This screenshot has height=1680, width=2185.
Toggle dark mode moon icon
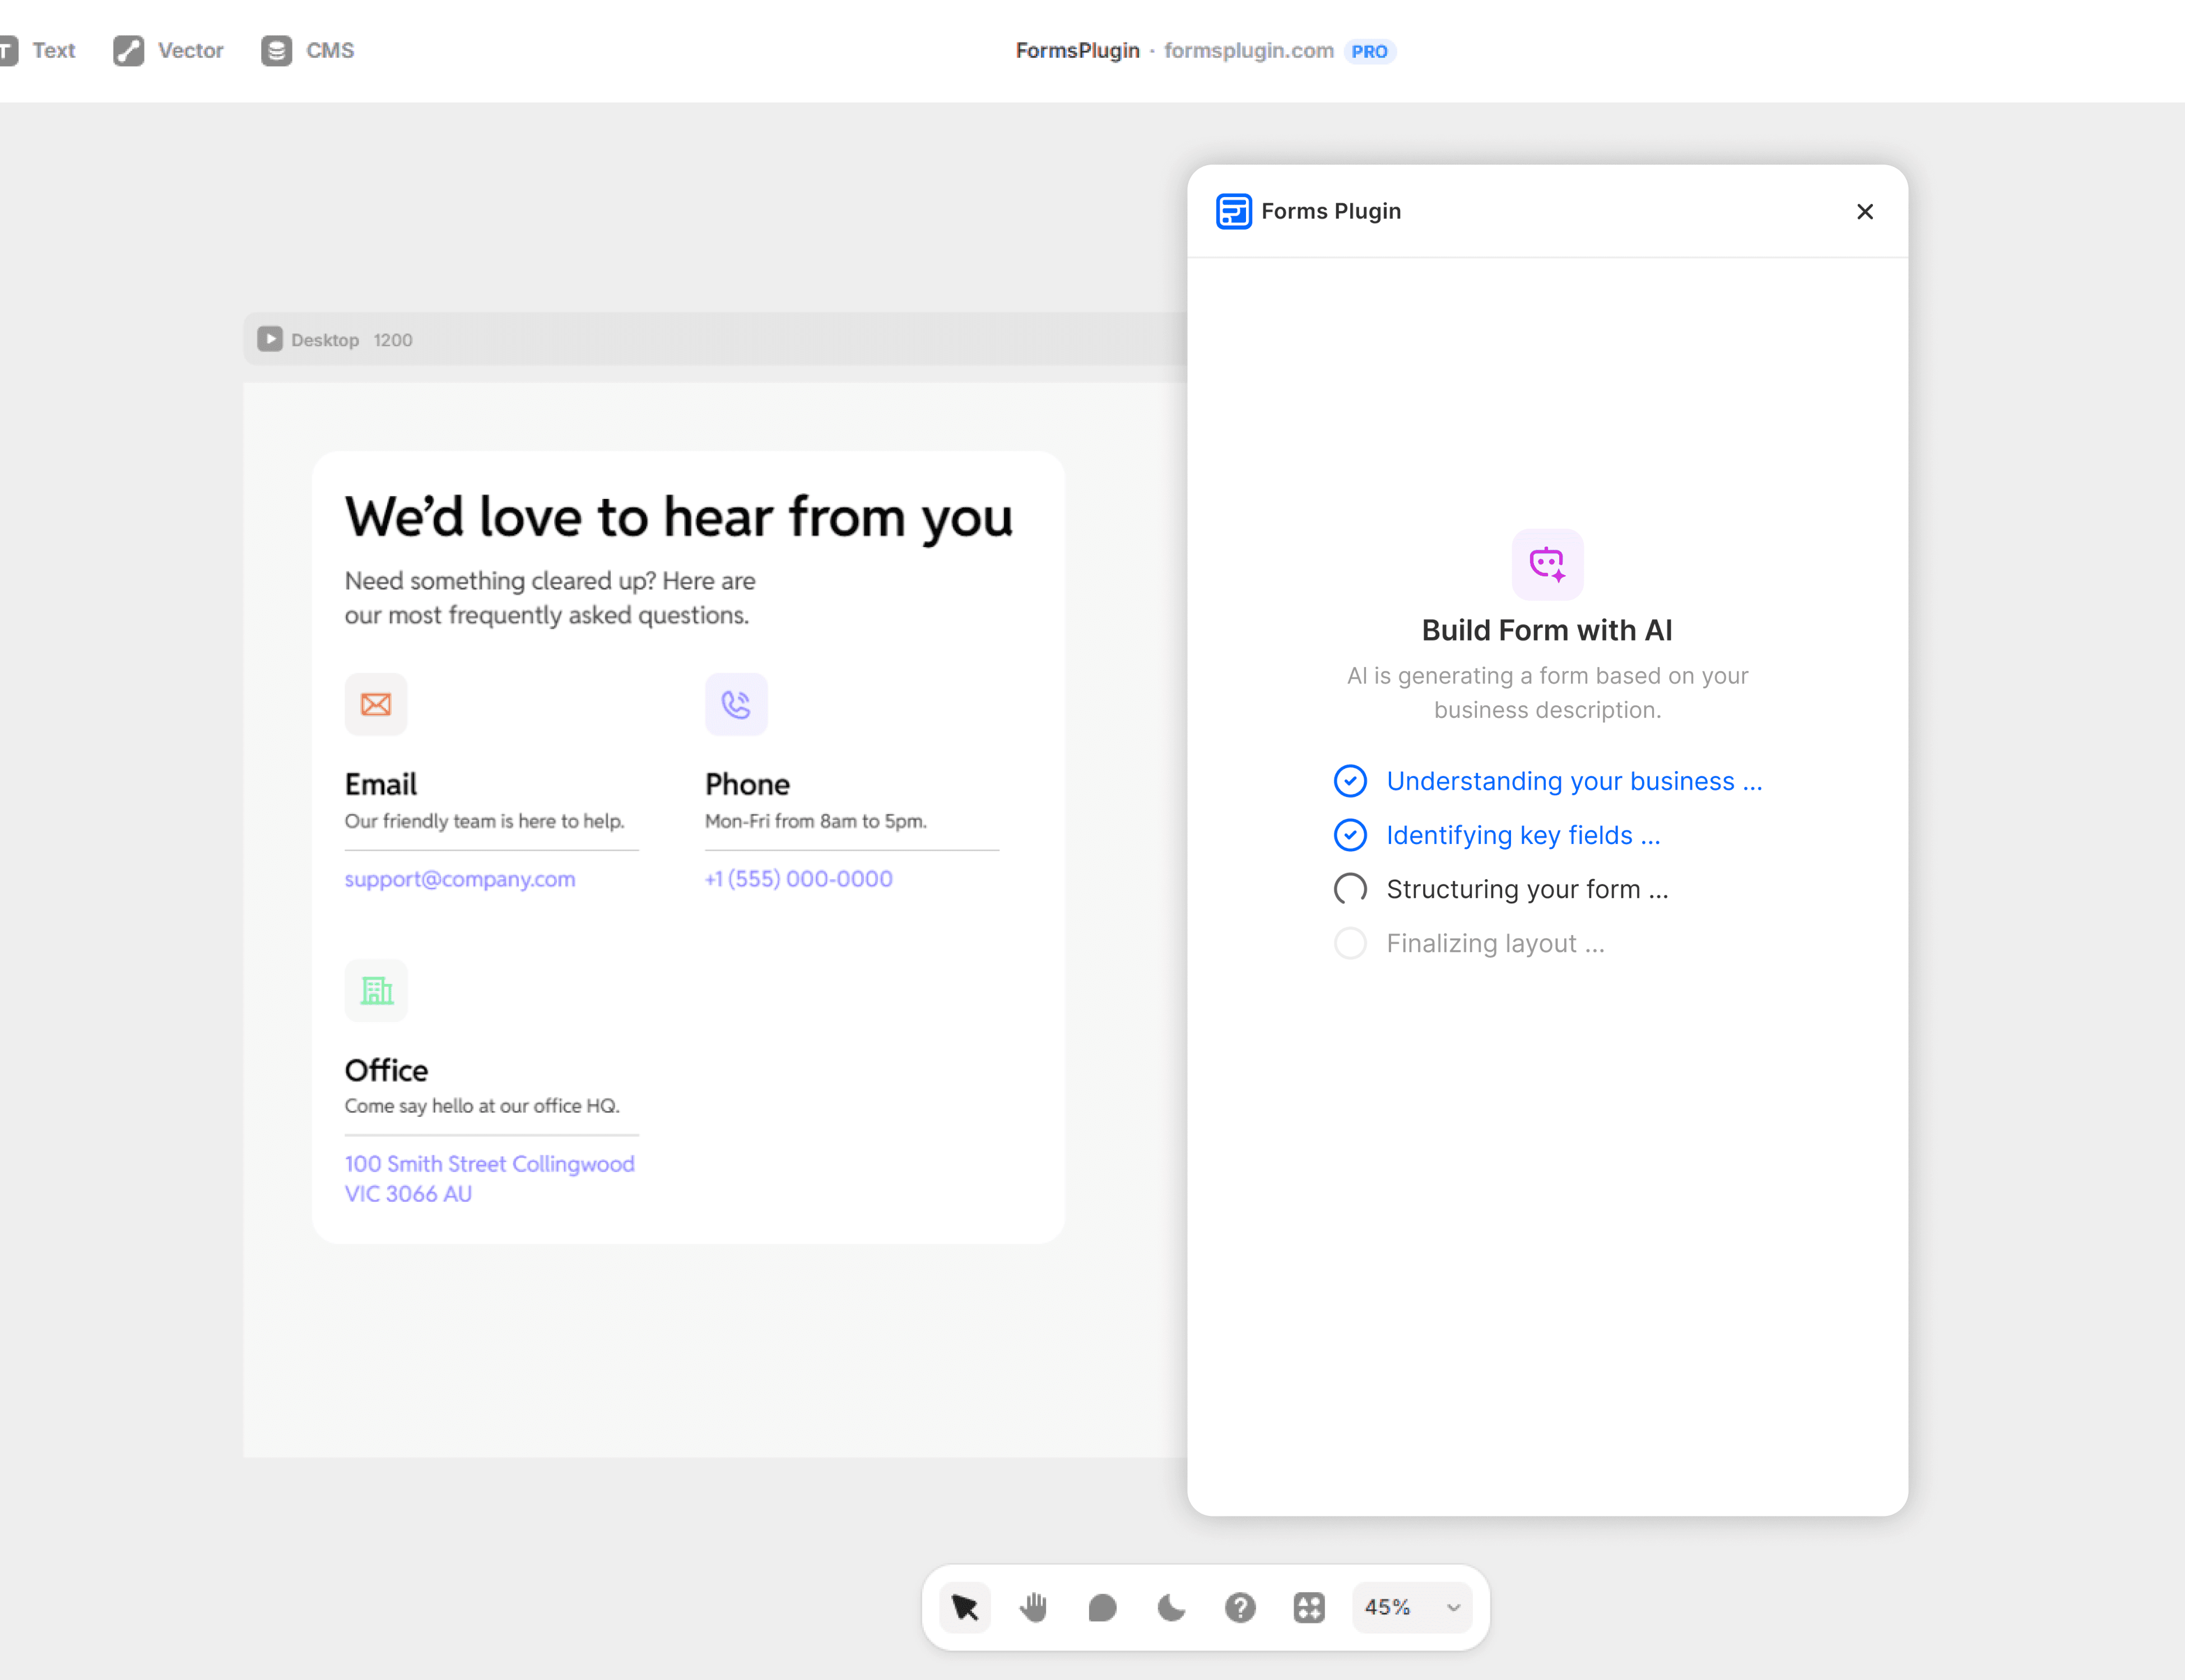click(1170, 1607)
